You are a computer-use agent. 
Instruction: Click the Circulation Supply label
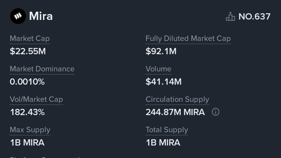point(177,99)
